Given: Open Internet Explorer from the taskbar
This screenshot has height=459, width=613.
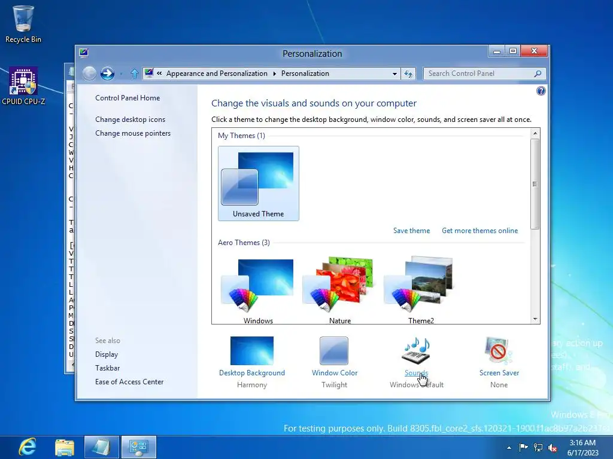Looking at the screenshot, I should (28, 447).
